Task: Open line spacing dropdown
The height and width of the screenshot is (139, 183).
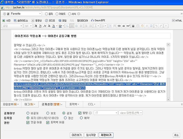Action: click(x=96, y=26)
